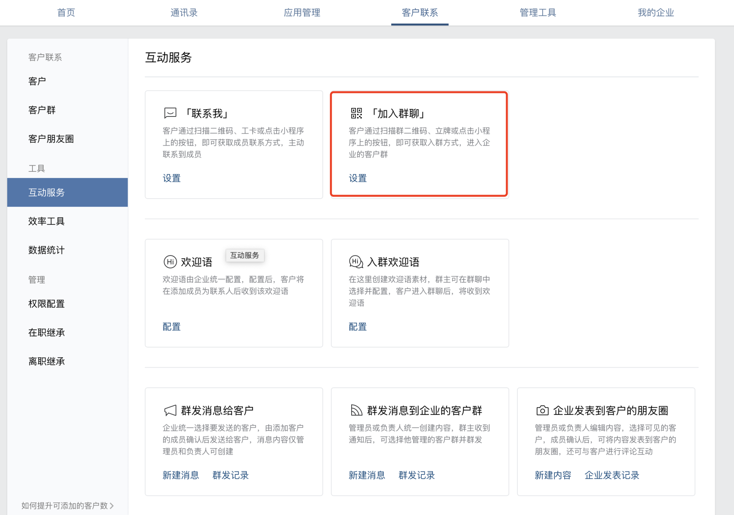The height and width of the screenshot is (515, 734).
Task: Click the Hi circle icon next to 欢迎语
Action: (170, 262)
